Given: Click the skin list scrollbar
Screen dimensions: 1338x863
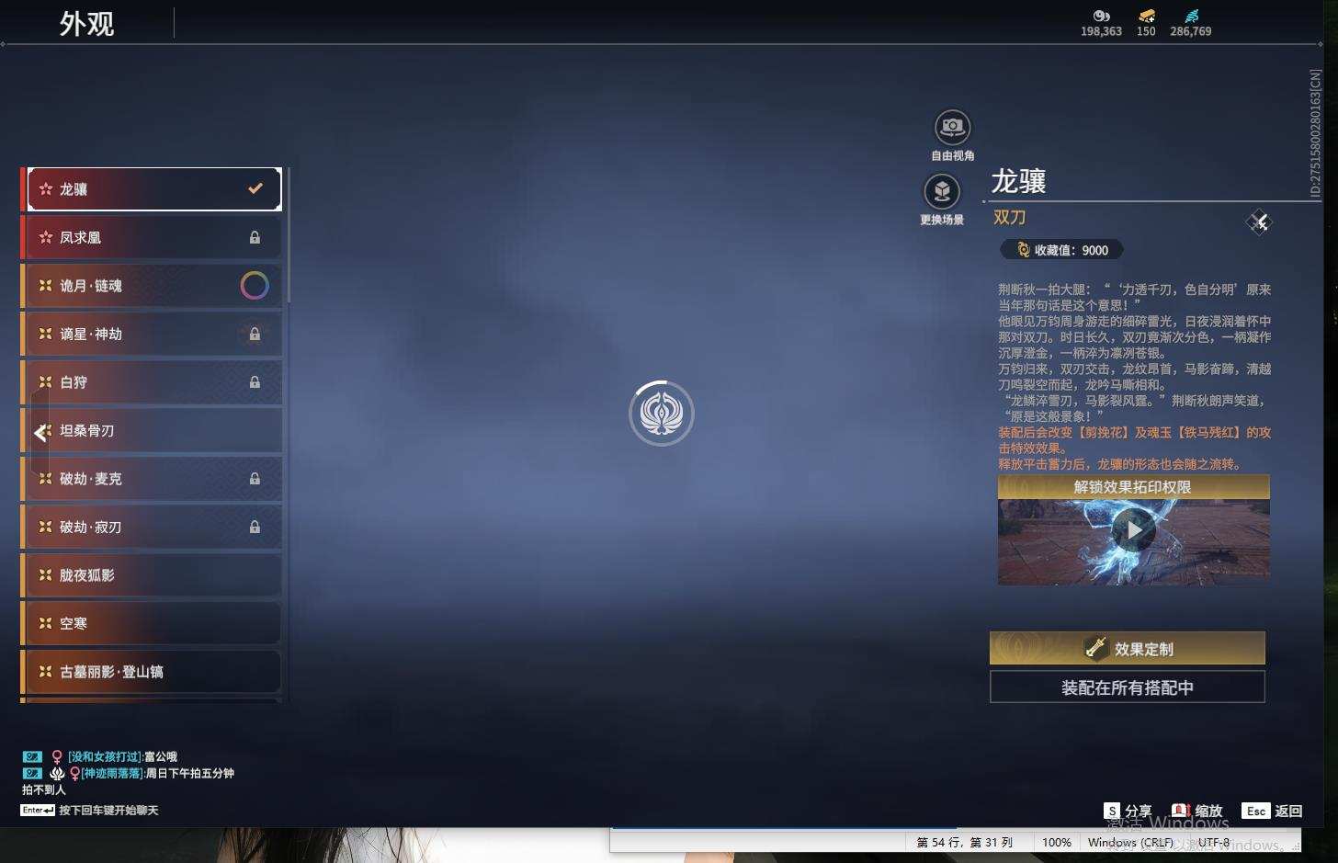Looking at the screenshot, I should tap(289, 235).
